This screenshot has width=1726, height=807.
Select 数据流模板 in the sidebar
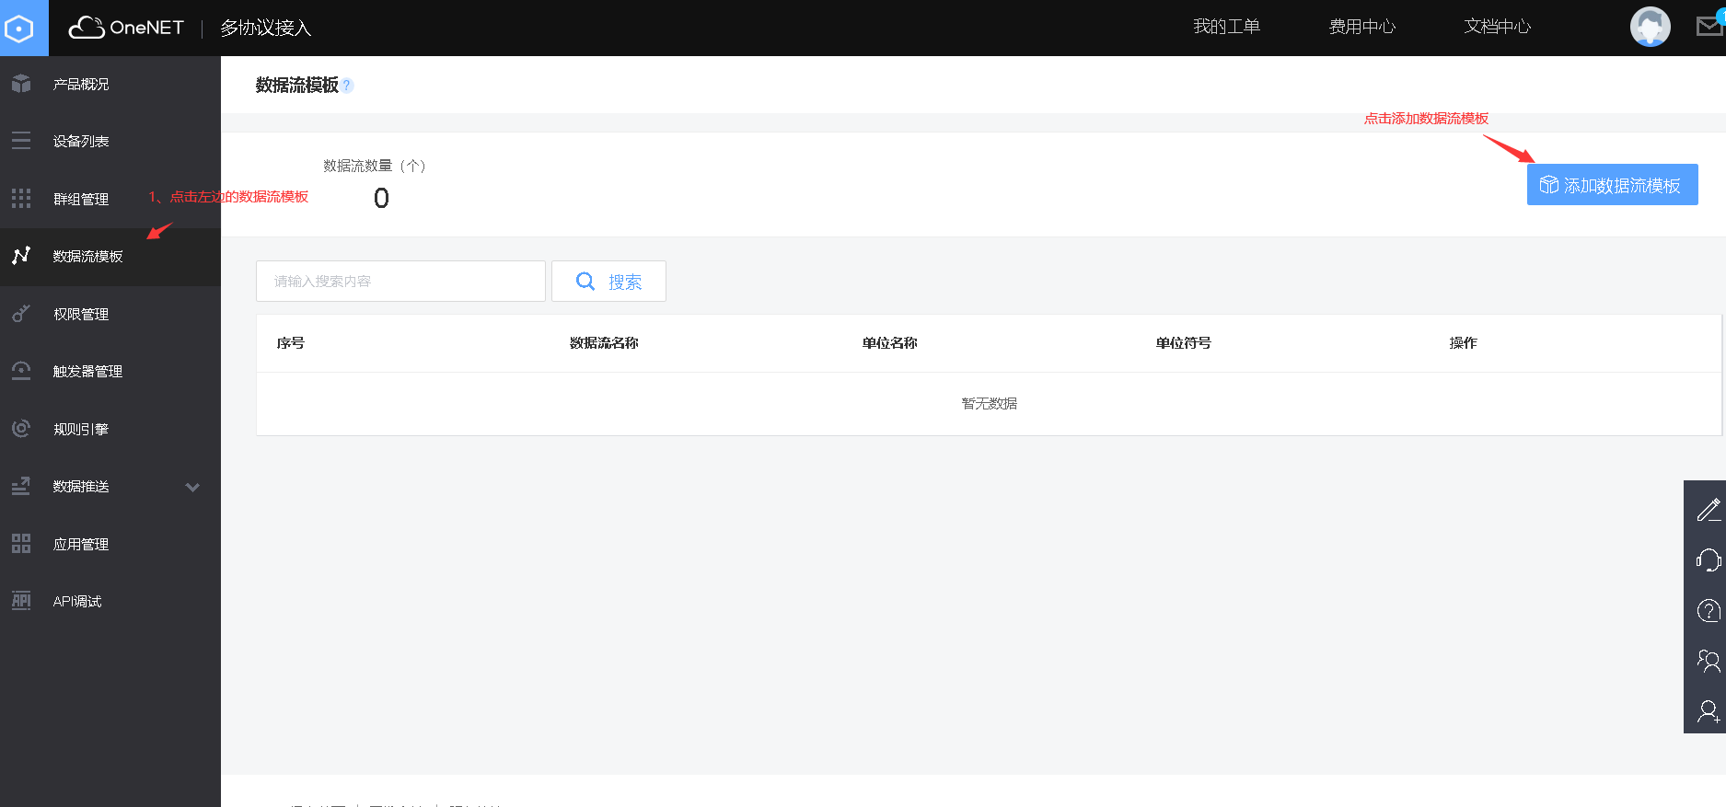click(88, 256)
